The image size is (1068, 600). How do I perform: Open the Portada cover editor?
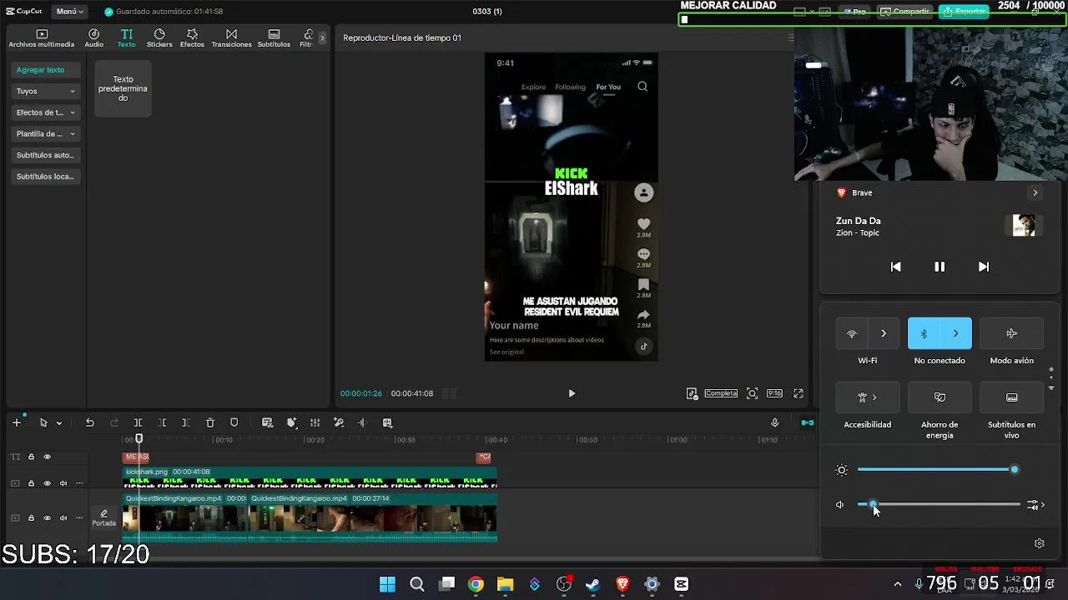(103, 518)
